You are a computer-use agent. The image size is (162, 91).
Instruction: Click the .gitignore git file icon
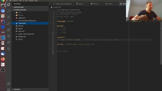click(16, 18)
